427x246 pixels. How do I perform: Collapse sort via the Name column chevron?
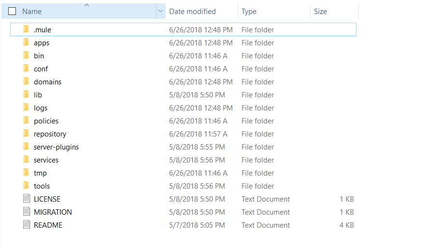pyautogui.click(x=87, y=5)
